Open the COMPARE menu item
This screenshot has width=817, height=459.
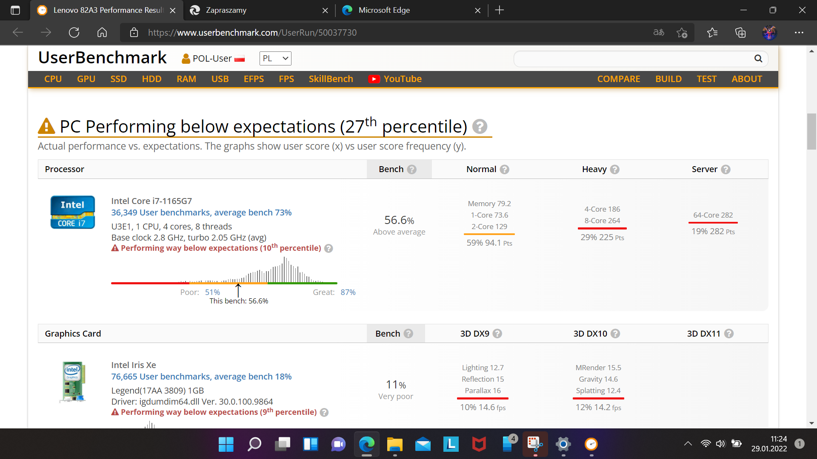[619, 79]
